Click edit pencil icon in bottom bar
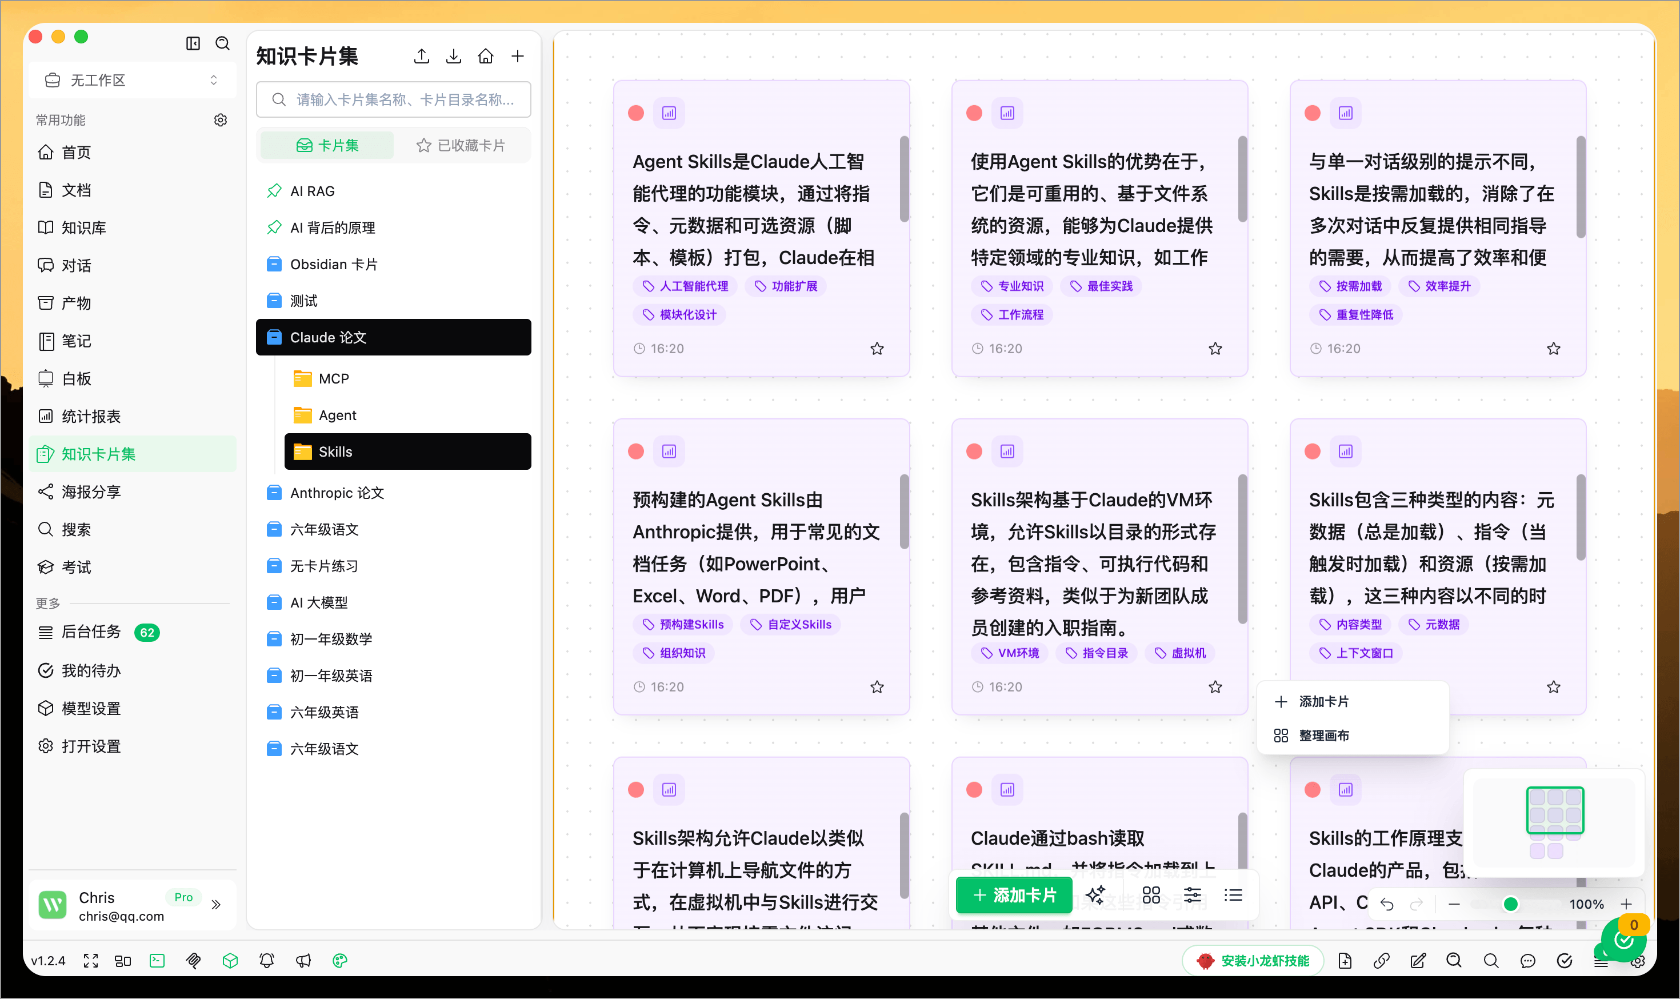 pos(1418,961)
